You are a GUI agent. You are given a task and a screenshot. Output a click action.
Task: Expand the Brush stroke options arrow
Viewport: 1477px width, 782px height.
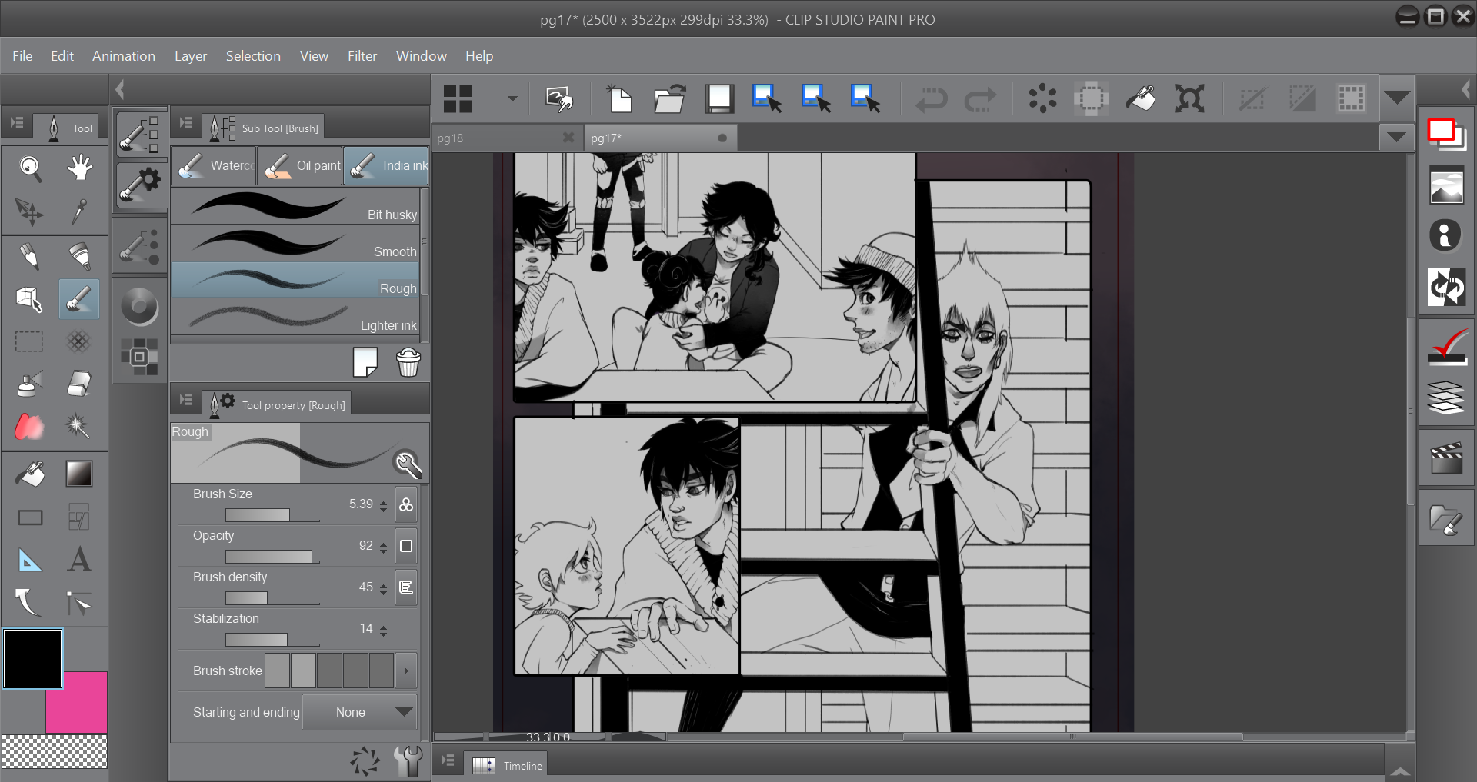[406, 671]
